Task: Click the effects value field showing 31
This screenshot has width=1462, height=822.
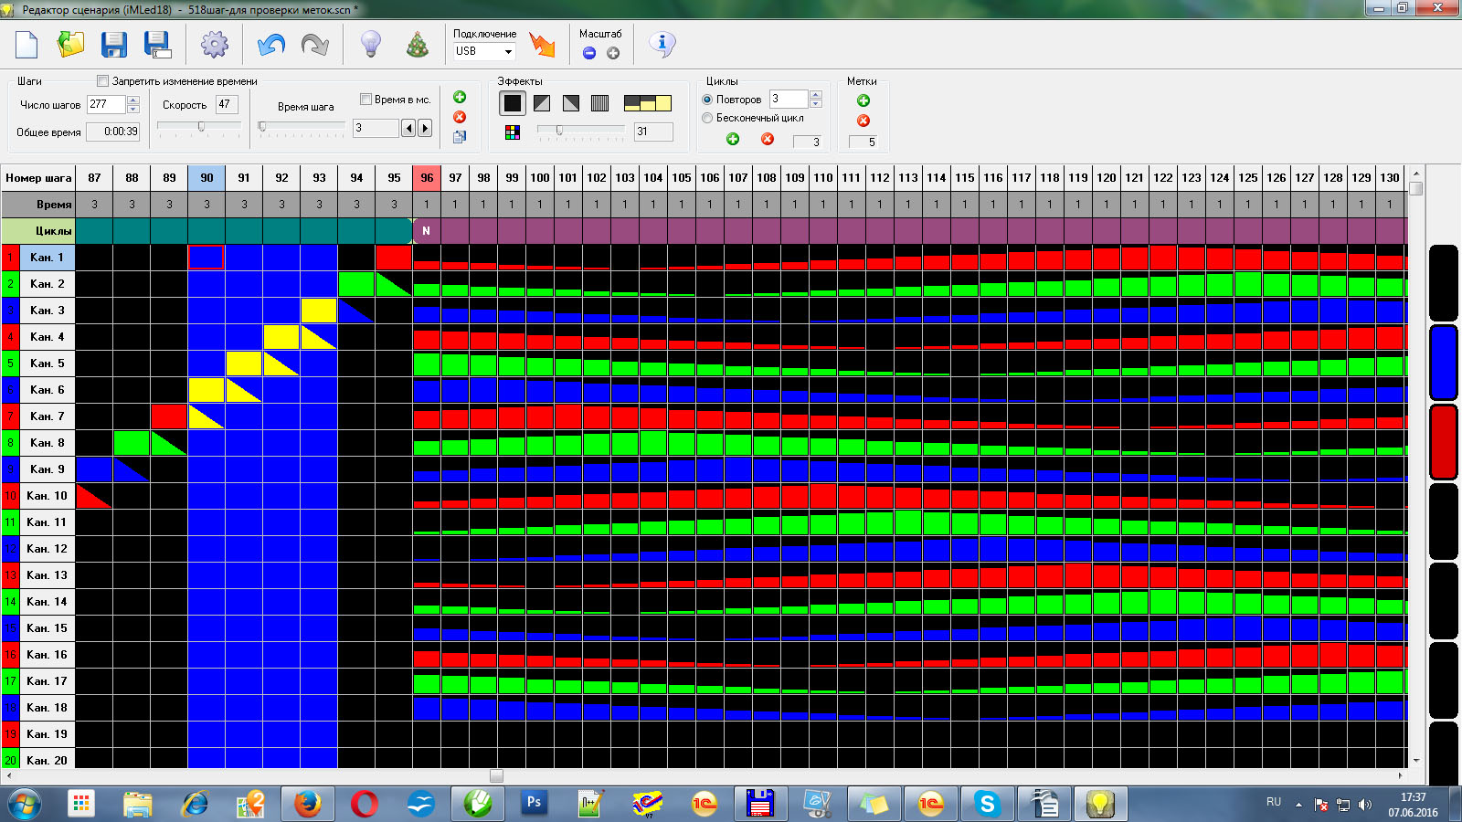Action: [x=653, y=132]
